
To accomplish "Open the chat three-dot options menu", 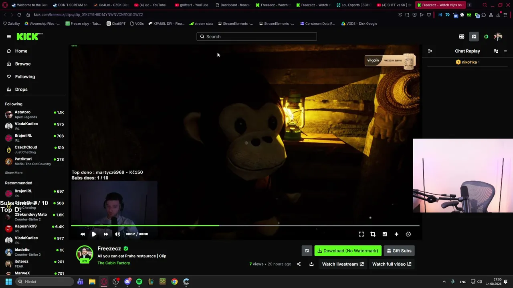I will point(505,51).
